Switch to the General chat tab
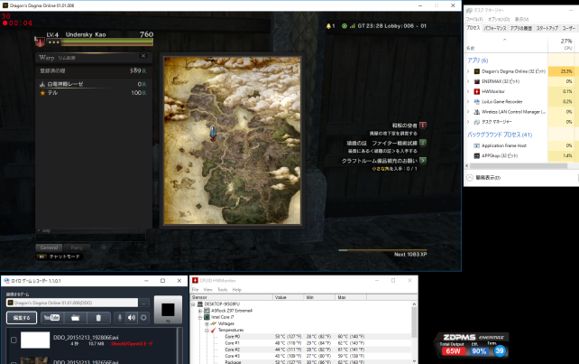 pos(49,247)
